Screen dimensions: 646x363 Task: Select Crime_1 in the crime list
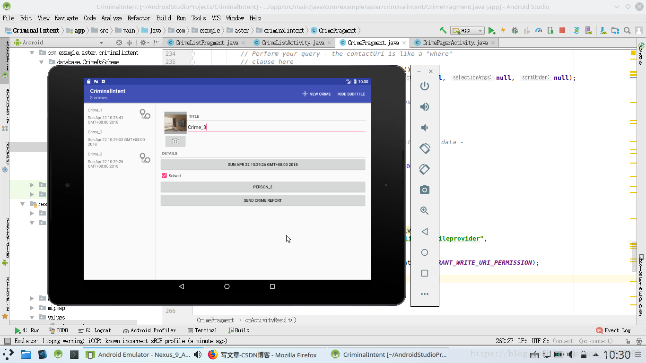click(x=119, y=116)
